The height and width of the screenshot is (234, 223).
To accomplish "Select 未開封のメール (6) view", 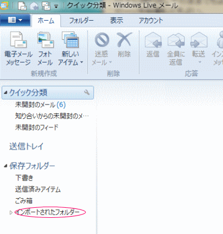I will coord(40,105).
